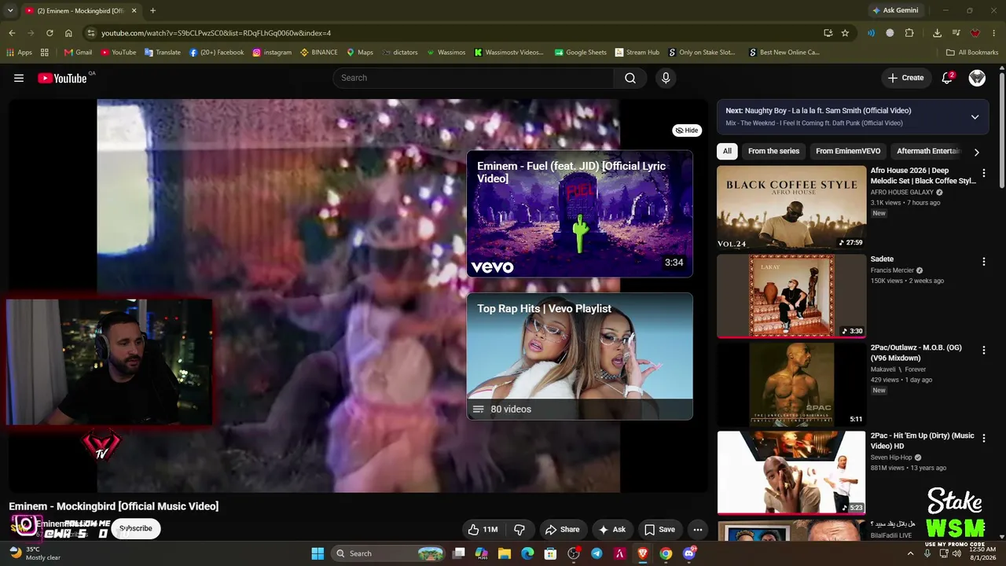This screenshot has width=1006, height=566.
Task: Open the browser extensions puzzle icon
Action: 909,33
